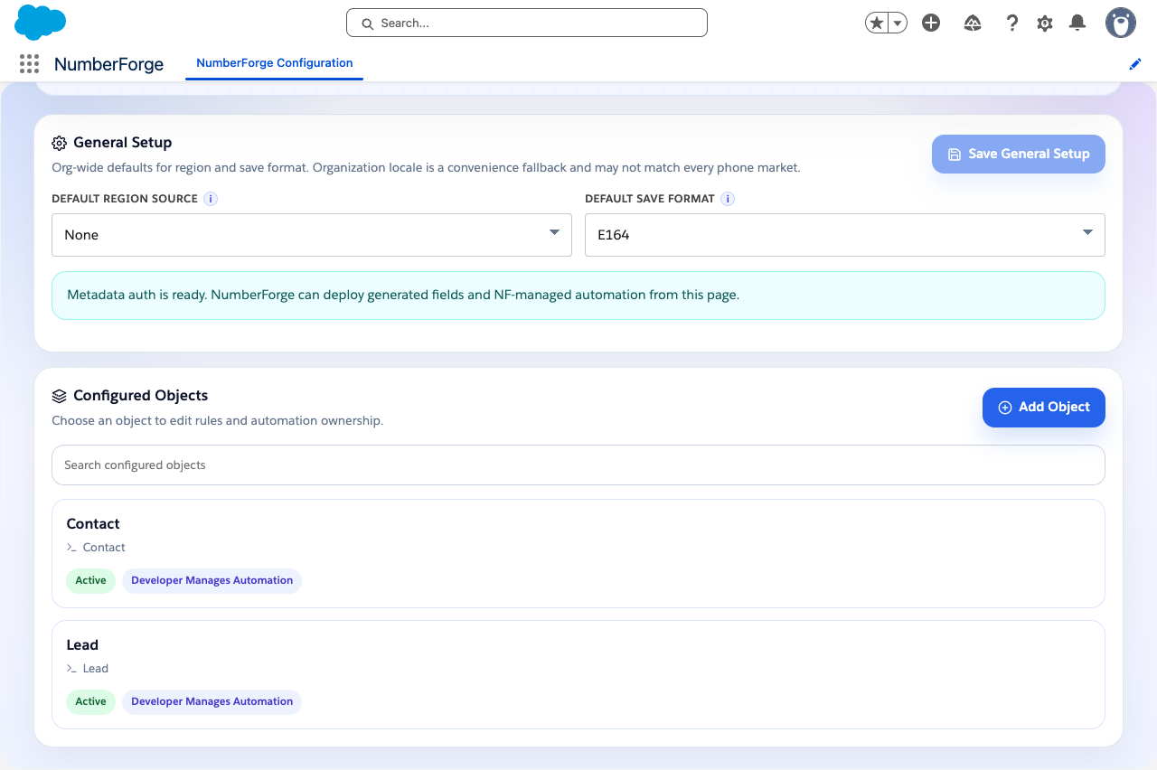Click the Add Object button
The width and height of the screenshot is (1157, 770).
pos(1044,408)
